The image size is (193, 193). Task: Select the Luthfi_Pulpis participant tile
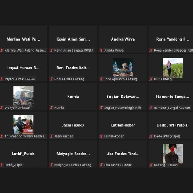24,154
